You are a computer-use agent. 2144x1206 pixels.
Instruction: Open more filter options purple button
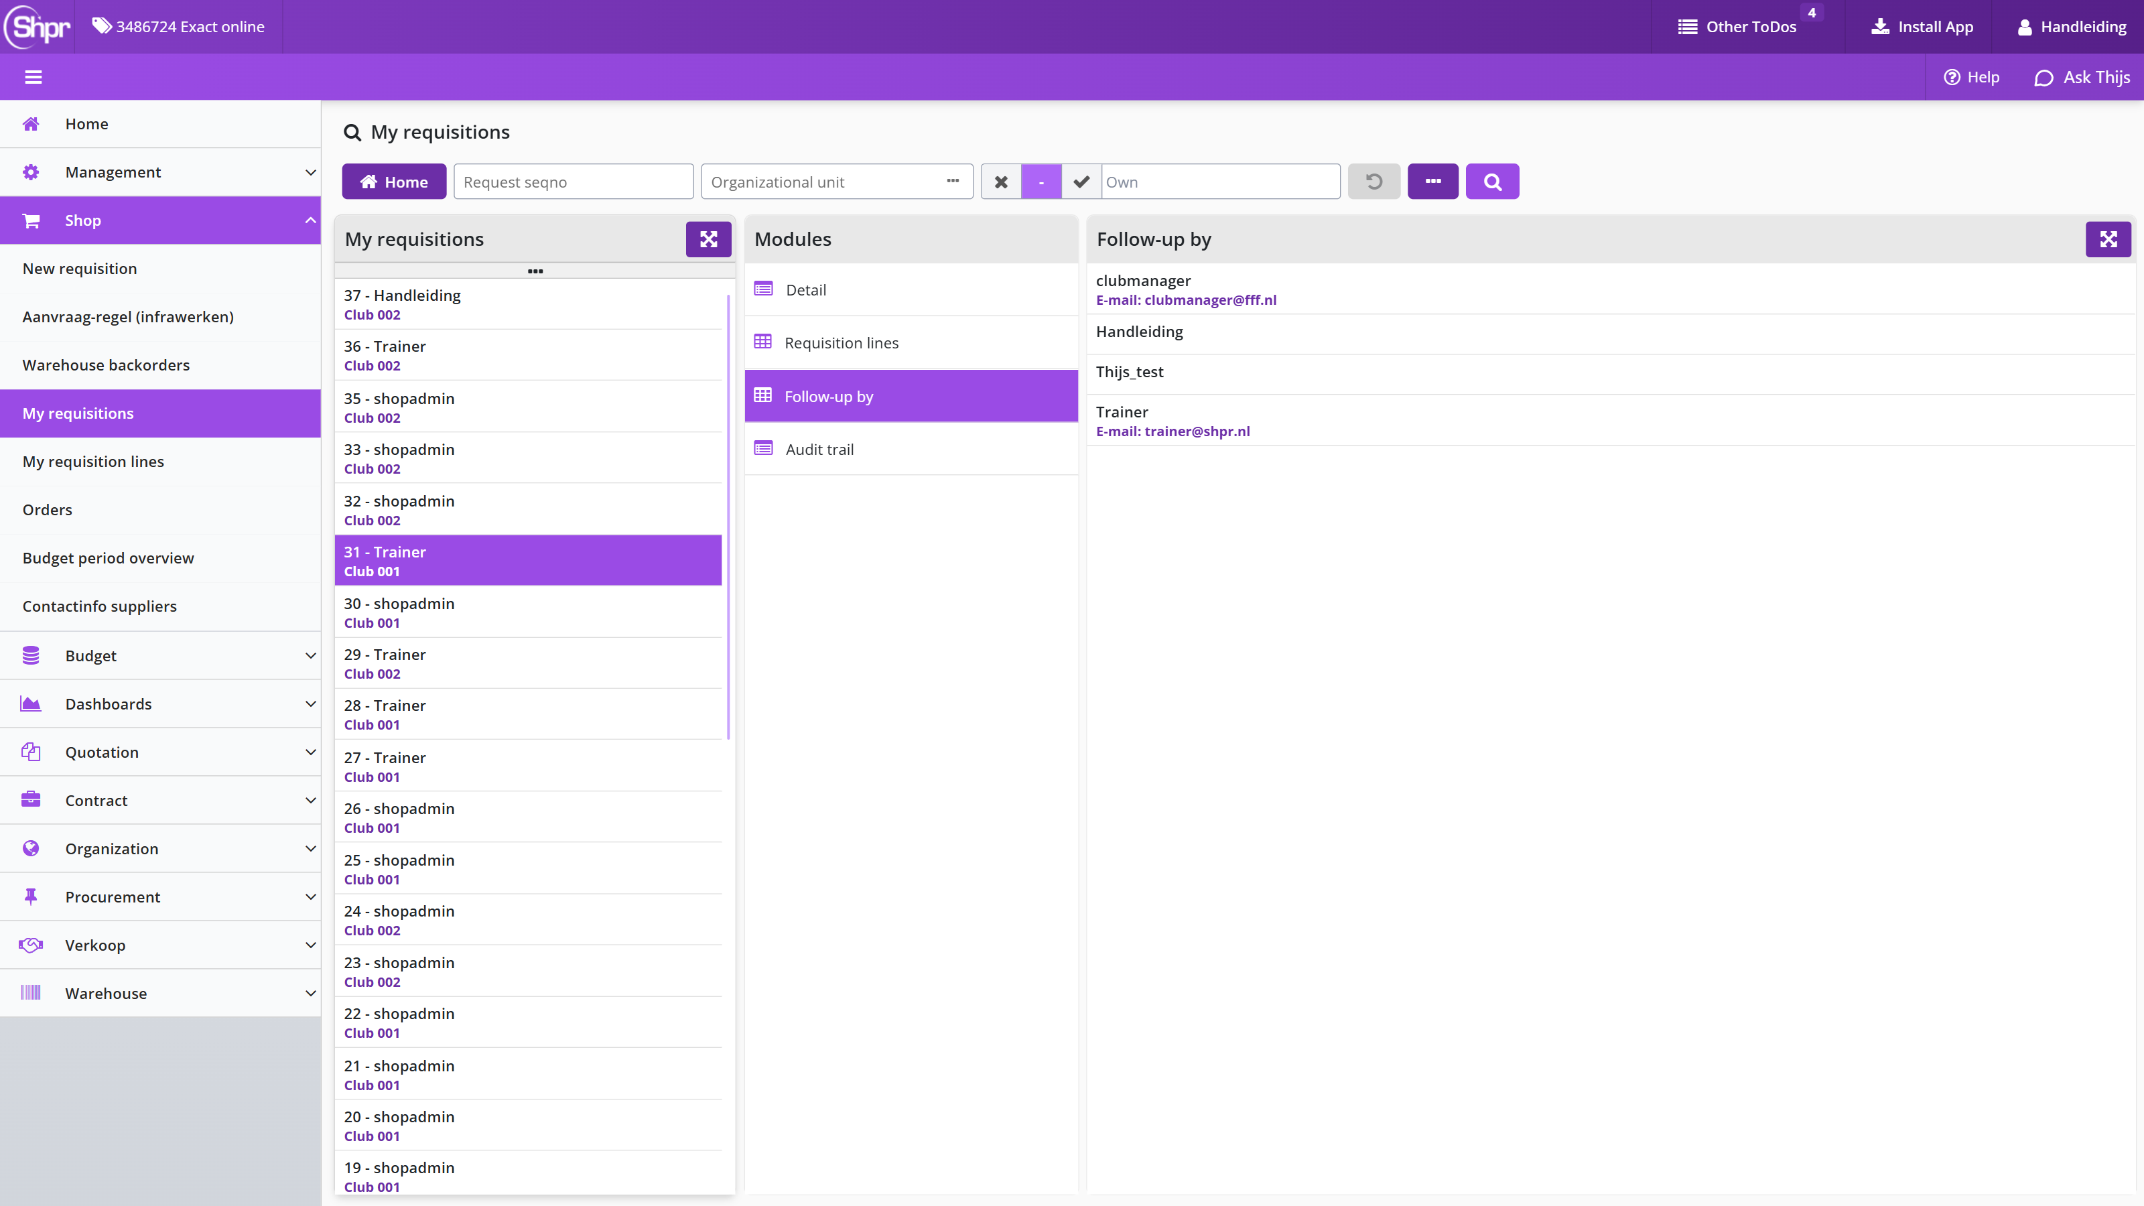pyautogui.click(x=1432, y=182)
